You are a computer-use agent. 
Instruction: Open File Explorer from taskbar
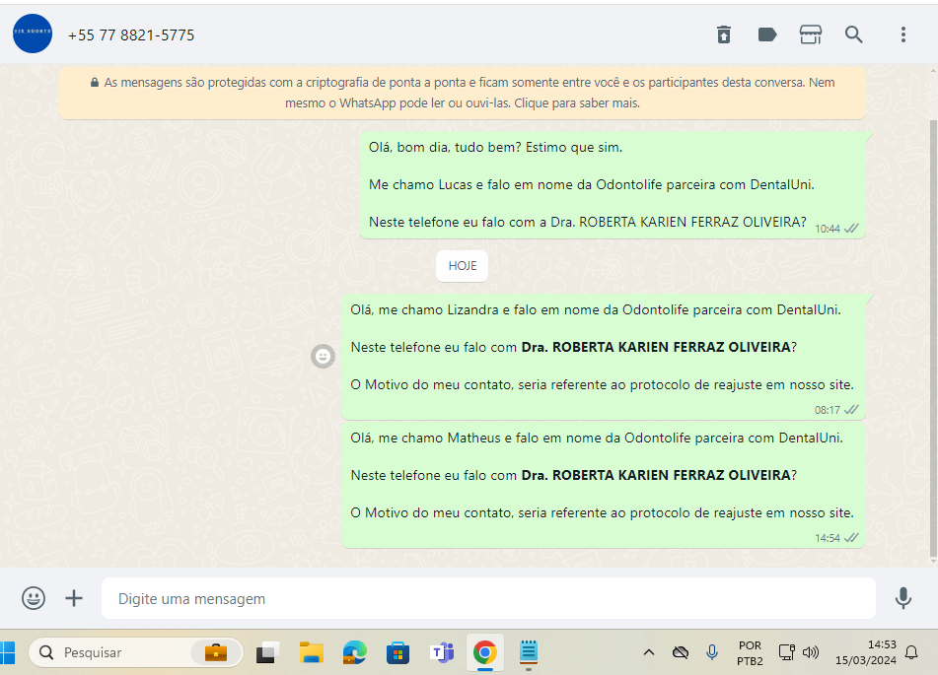click(x=312, y=652)
